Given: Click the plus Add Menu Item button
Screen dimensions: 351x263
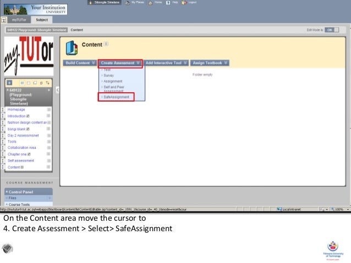Looking at the screenshot, I should [9, 83].
